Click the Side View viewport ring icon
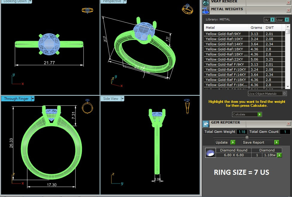 [187, 106]
